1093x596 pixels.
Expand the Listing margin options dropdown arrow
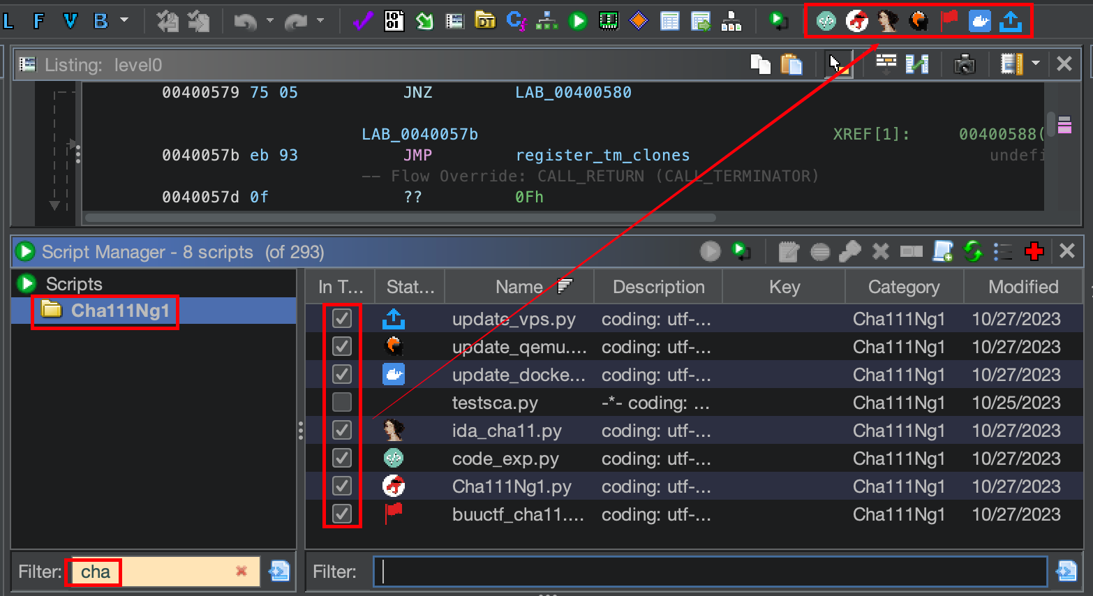click(1036, 64)
